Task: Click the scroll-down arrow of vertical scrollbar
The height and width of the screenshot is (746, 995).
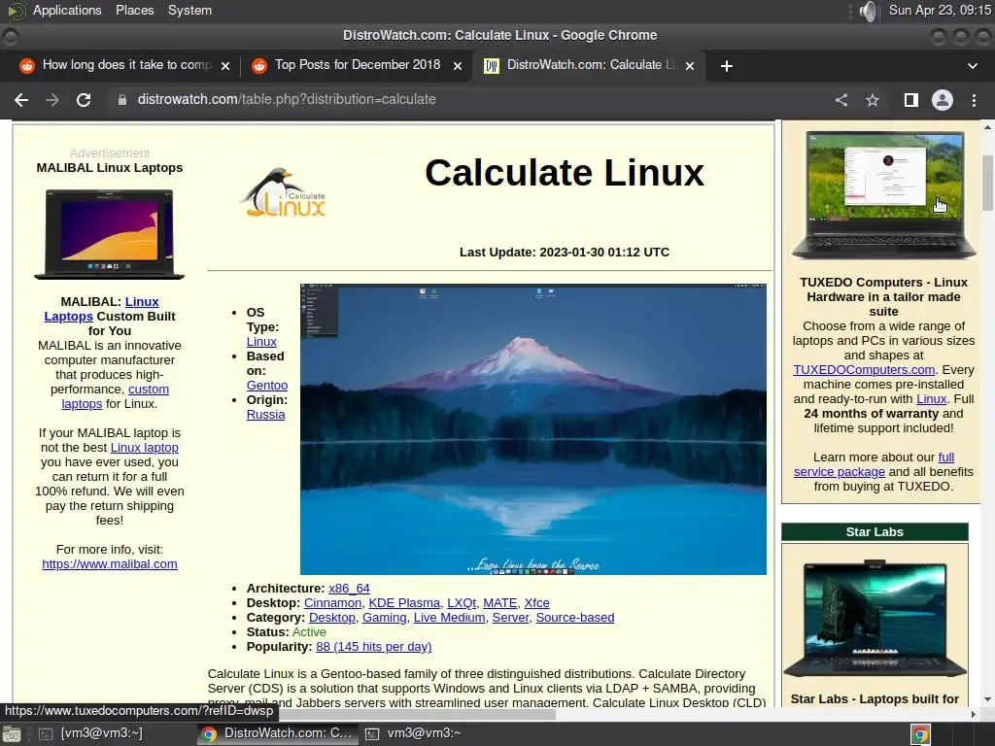Action: coord(987,699)
